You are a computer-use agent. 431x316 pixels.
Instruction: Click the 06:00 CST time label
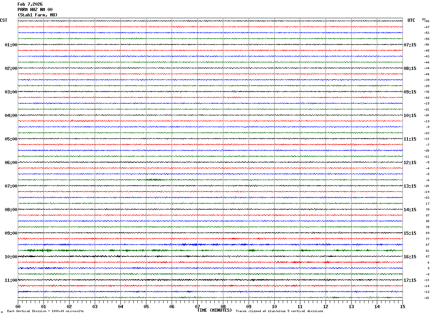pyautogui.click(x=11, y=163)
